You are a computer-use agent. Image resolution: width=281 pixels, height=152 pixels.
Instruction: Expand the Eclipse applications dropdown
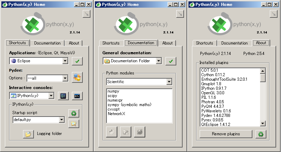click(65, 61)
